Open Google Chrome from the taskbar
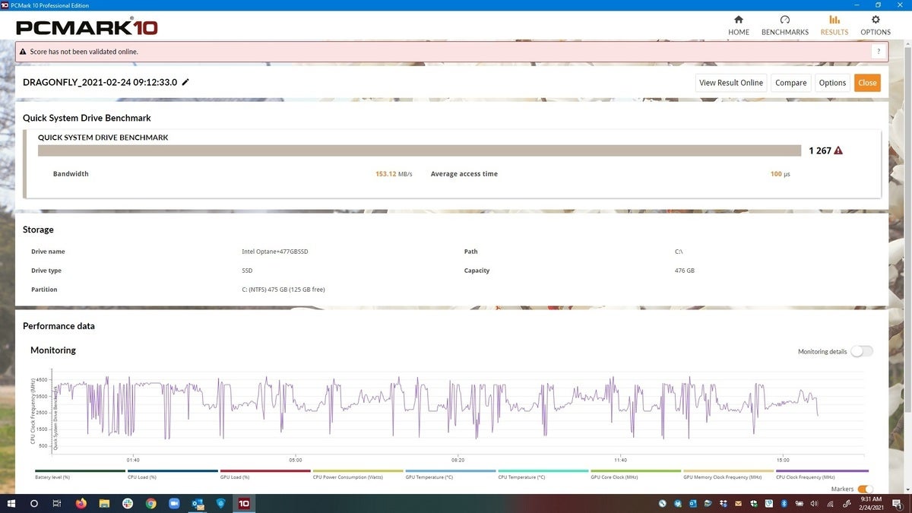Image resolution: width=912 pixels, height=513 pixels. (151, 503)
